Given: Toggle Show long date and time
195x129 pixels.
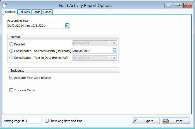Looking at the screenshot, I should click(x=47, y=121).
